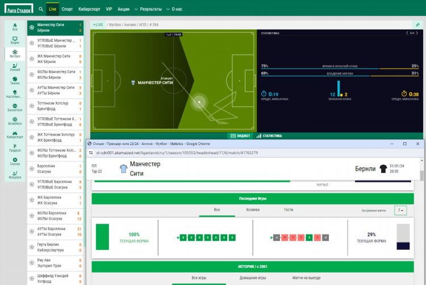Click the Manchester City shirt icon
This screenshot has width=426, height=285.
tap(123, 169)
